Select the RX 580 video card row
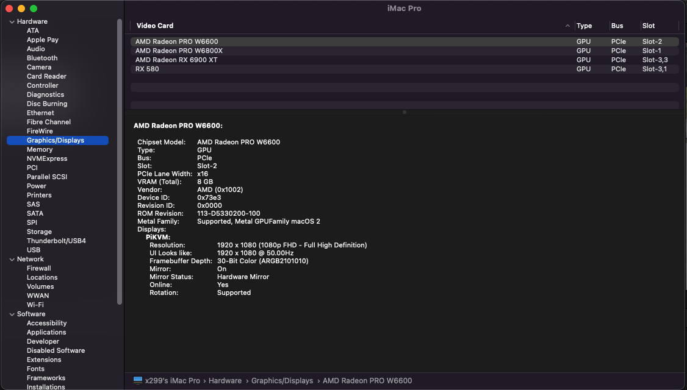 [405, 69]
